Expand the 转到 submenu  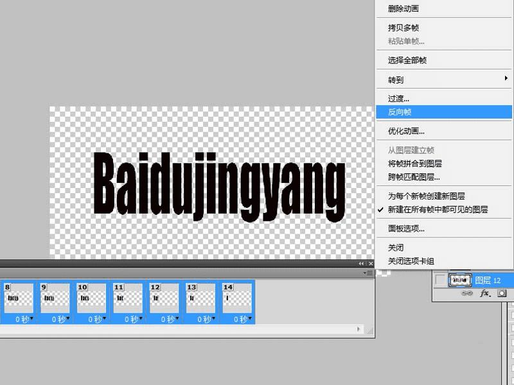point(444,80)
